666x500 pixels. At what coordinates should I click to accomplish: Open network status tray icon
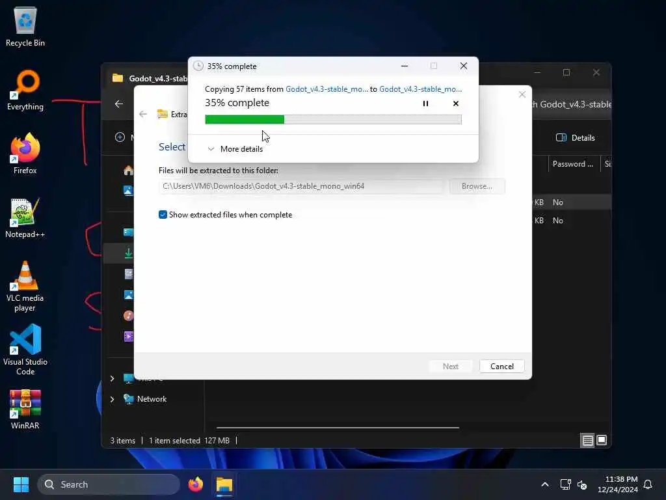[x=565, y=484]
